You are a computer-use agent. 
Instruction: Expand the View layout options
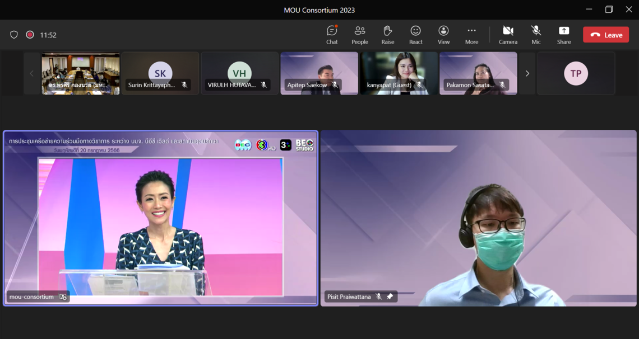point(443,35)
